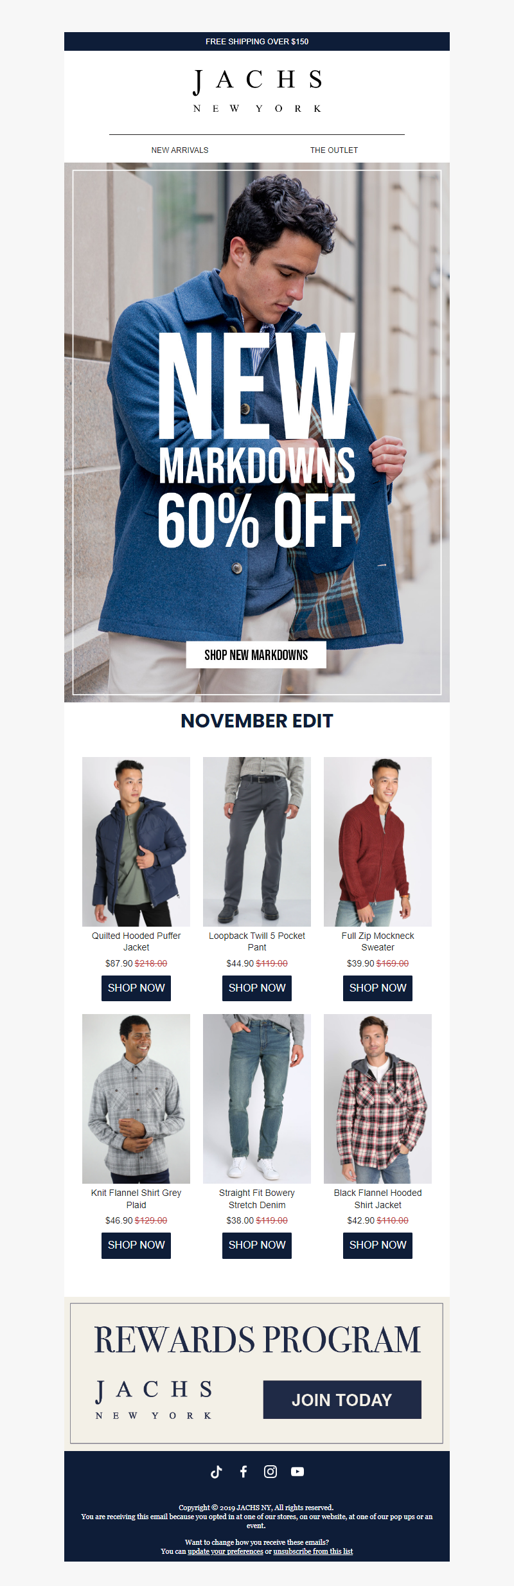Click the unsubscribe from this list link

(x=313, y=1551)
